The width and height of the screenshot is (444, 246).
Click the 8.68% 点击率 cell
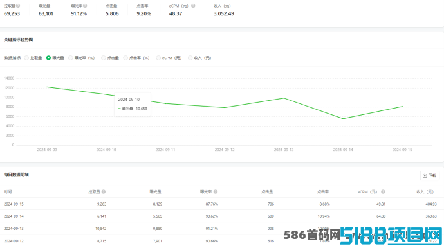click(x=324, y=204)
